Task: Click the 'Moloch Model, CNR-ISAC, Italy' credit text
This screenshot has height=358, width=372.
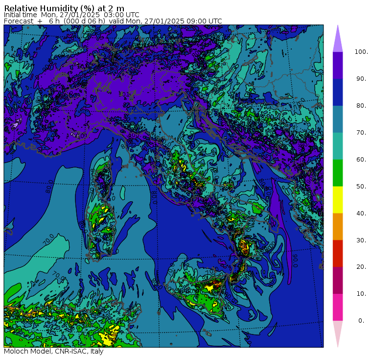Action: 54,351
